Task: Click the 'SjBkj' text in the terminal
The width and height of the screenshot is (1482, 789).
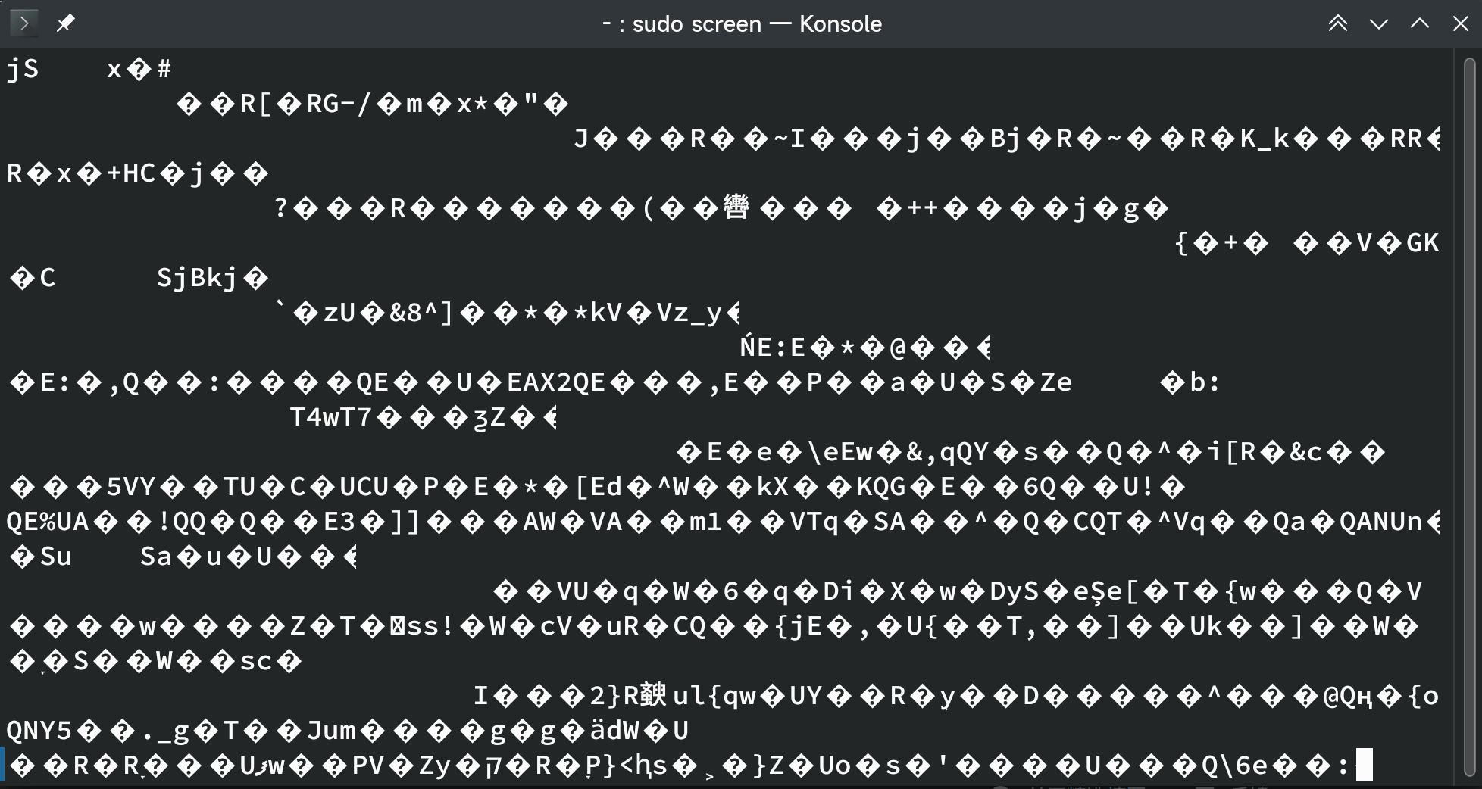Action: click(x=197, y=278)
